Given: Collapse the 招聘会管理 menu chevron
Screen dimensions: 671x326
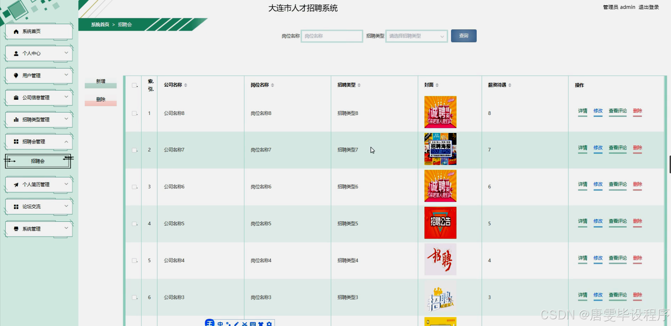Looking at the screenshot, I should click(x=66, y=141).
